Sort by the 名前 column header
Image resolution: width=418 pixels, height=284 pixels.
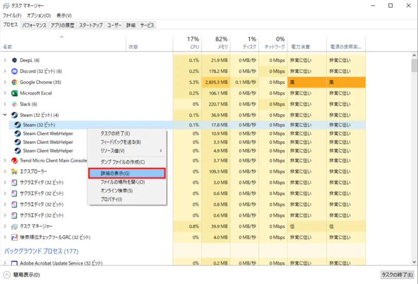click(x=63, y=43)
